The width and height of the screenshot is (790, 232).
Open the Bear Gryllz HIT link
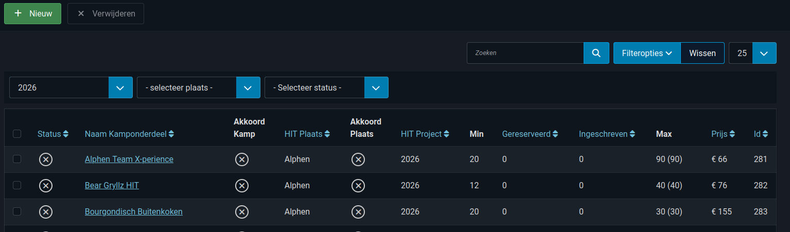click(x=112, y=186)
